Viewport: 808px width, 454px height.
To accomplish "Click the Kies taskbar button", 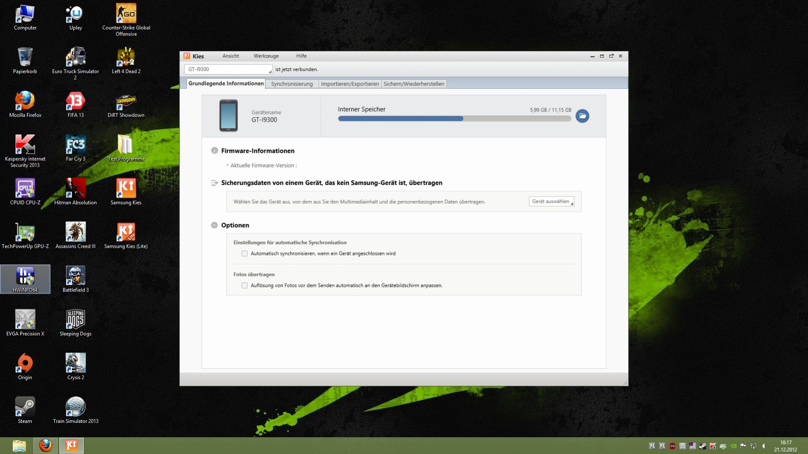I will click(72, 446).
